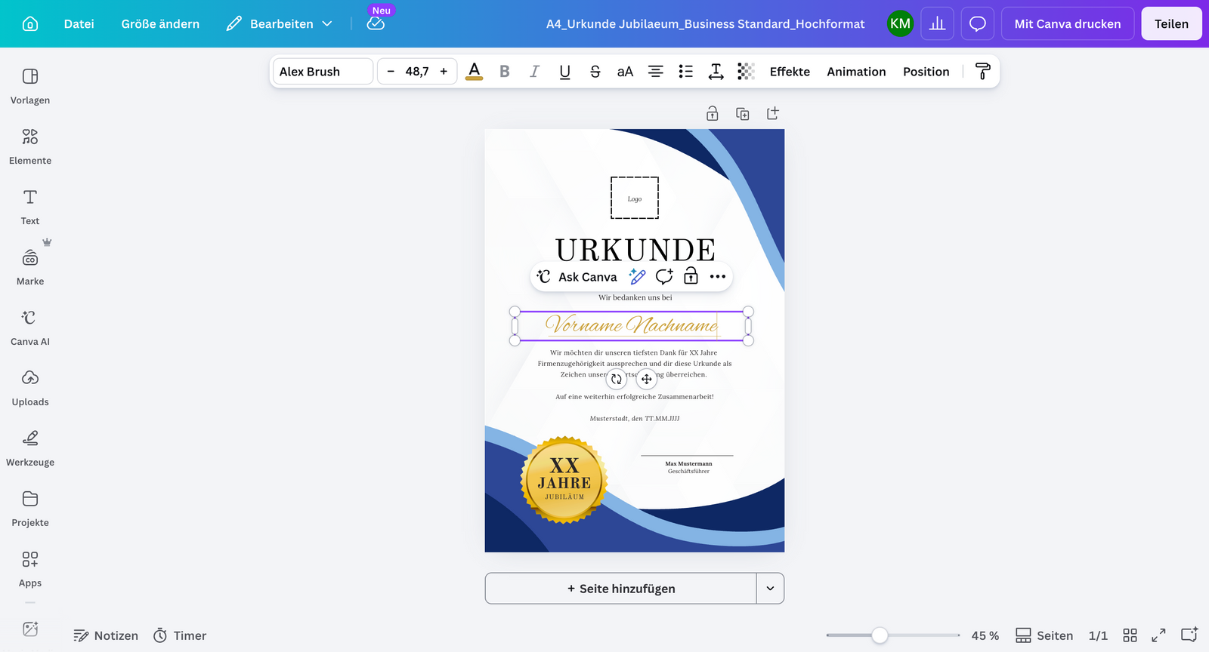Enter fullscreen presentation mode
Viewport: 1209px width, 652px height.
[1158, 635]
